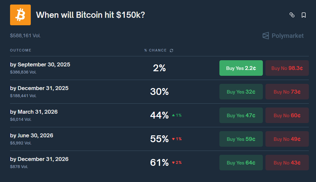The width and height of the screenshot is (316, 182).
Task: Buy No at 49¢ for June 2026
Action: [x=287, y=139]
